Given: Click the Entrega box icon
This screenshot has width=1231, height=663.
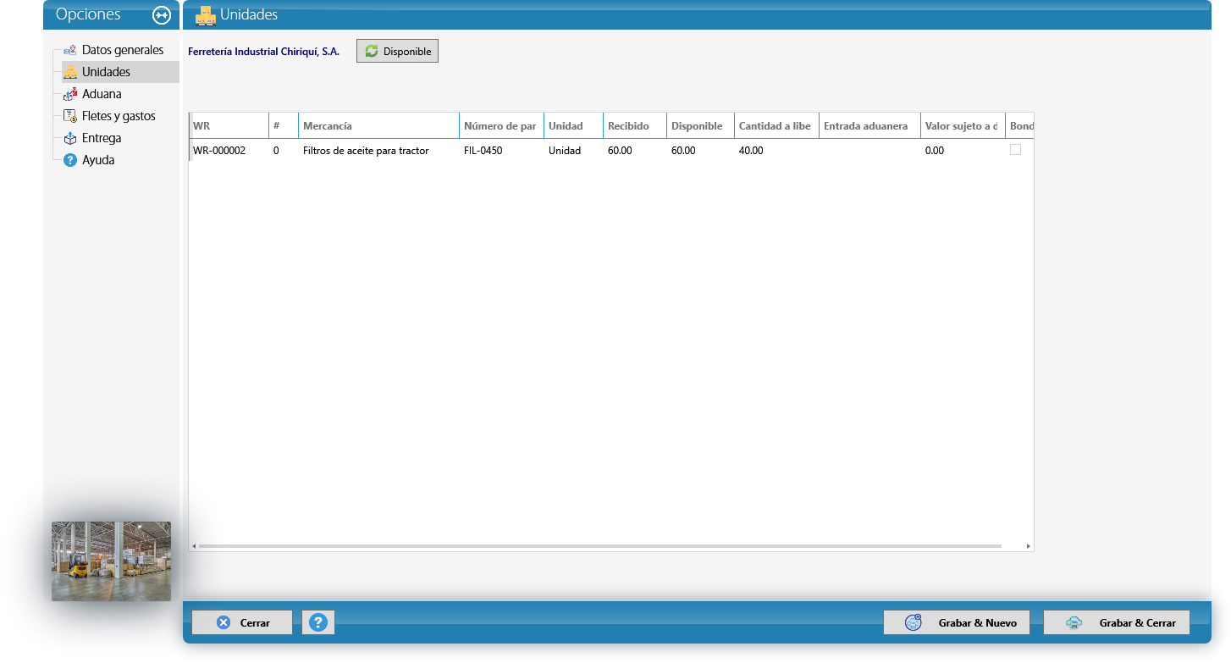Looking at the screenshot, I should click(x=70, y=139).
